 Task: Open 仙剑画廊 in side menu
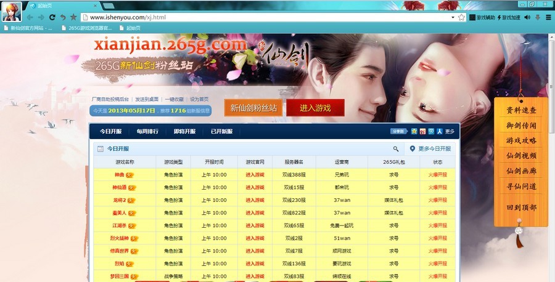tap(521, 171)
